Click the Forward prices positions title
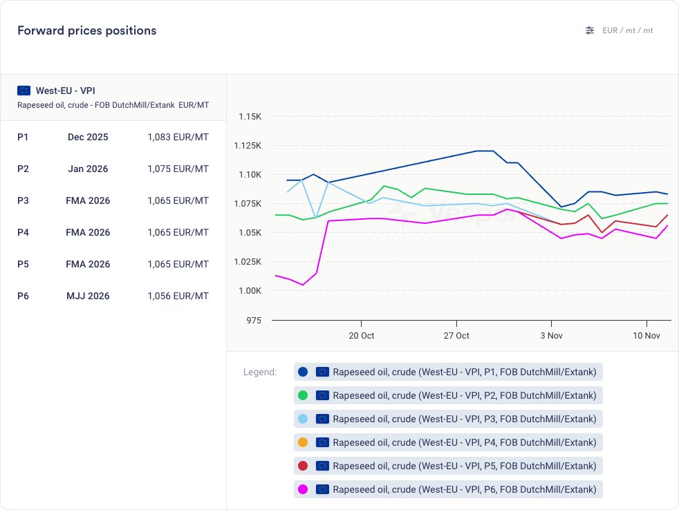Viewport: 679px width, 510px height. point(86,30)
